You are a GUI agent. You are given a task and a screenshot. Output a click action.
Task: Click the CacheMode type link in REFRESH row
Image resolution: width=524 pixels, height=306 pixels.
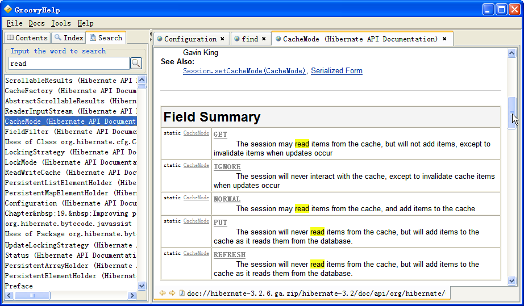click(x=196, y=253)
